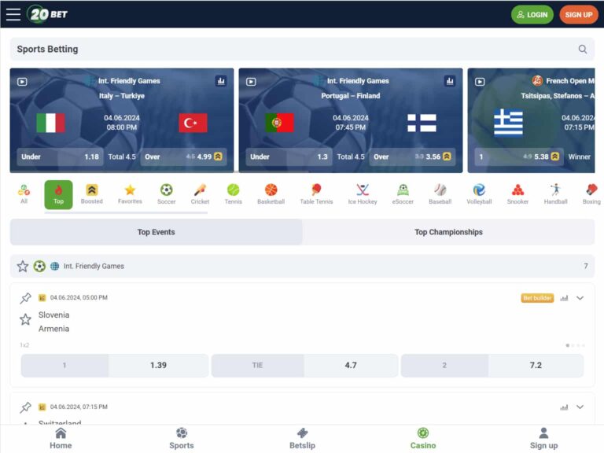Open live stream icon on Portugal – Finland card
Screen dimensions: 604x453
[251, 82]
